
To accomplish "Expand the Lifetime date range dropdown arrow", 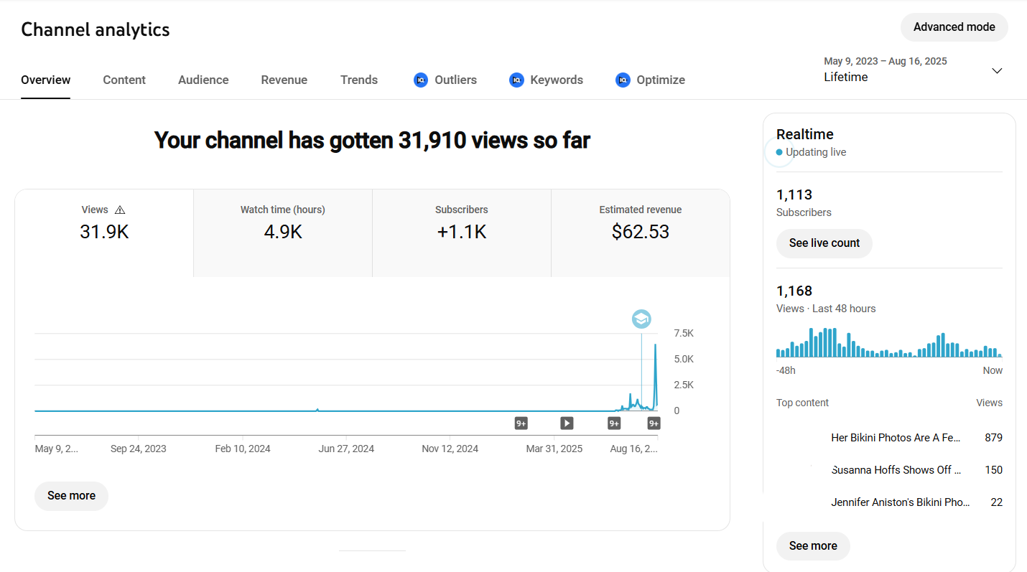I will pos(996,70).
